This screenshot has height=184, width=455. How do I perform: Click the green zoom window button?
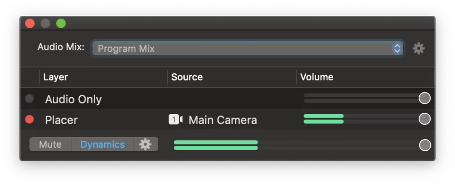coord(61,24)
